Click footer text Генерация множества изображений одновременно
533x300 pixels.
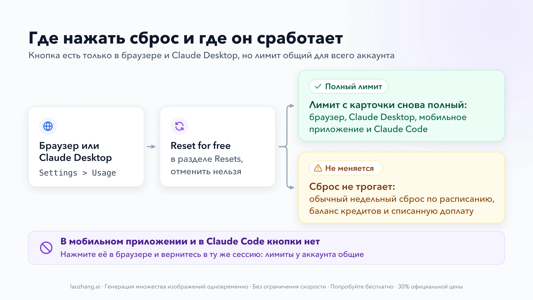pos(176,287)
